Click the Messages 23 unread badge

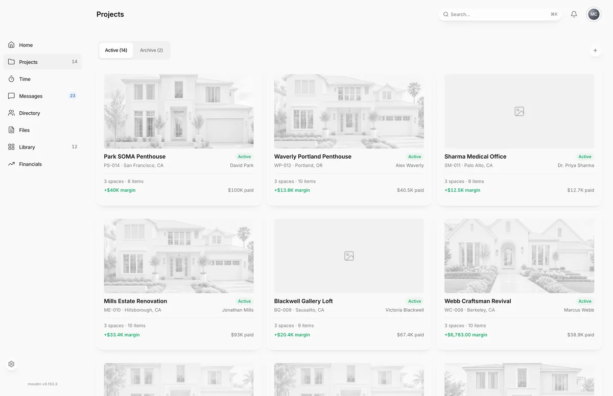pos(73,95)
